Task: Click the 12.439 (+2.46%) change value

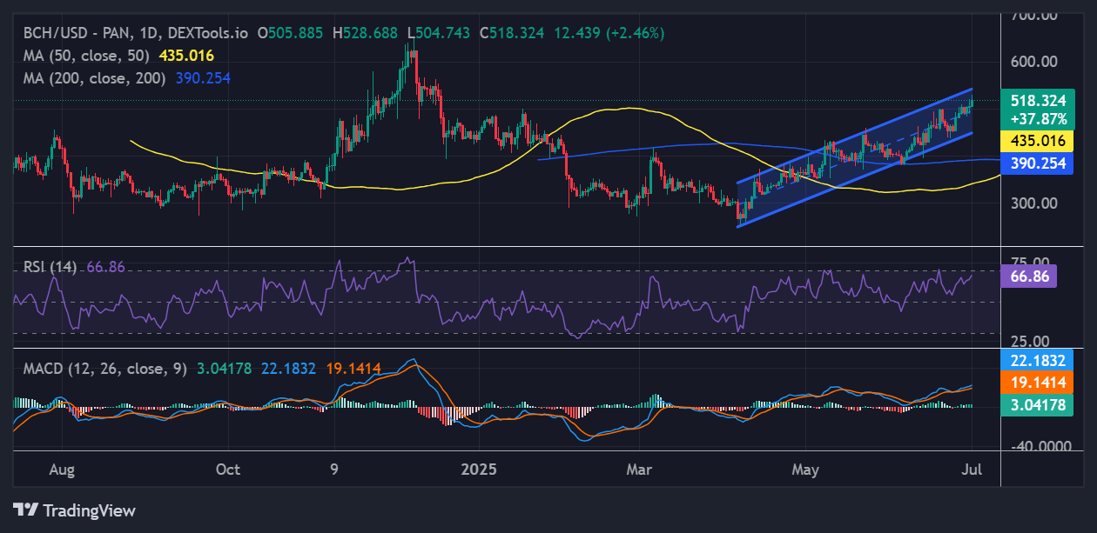Action: click(x=609, y=33)
